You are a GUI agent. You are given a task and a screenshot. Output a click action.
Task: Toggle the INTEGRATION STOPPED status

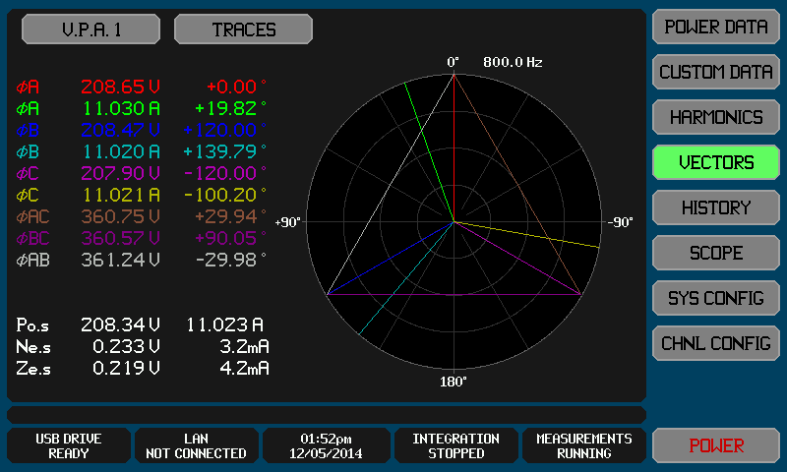click(455, 445)
